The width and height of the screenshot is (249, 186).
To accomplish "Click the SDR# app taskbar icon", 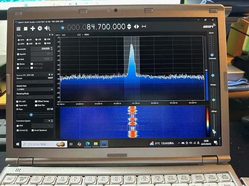I will click(104, 144).
